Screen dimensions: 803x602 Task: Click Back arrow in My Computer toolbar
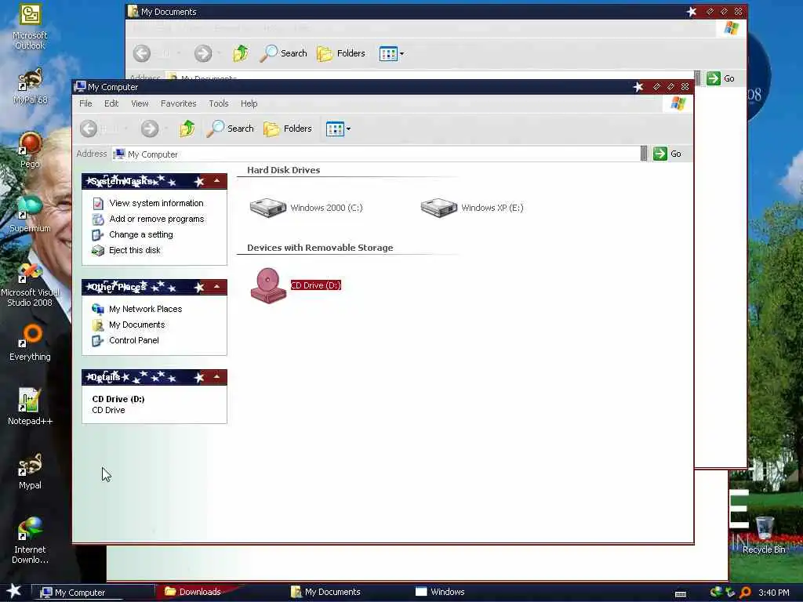coord(89,129)
